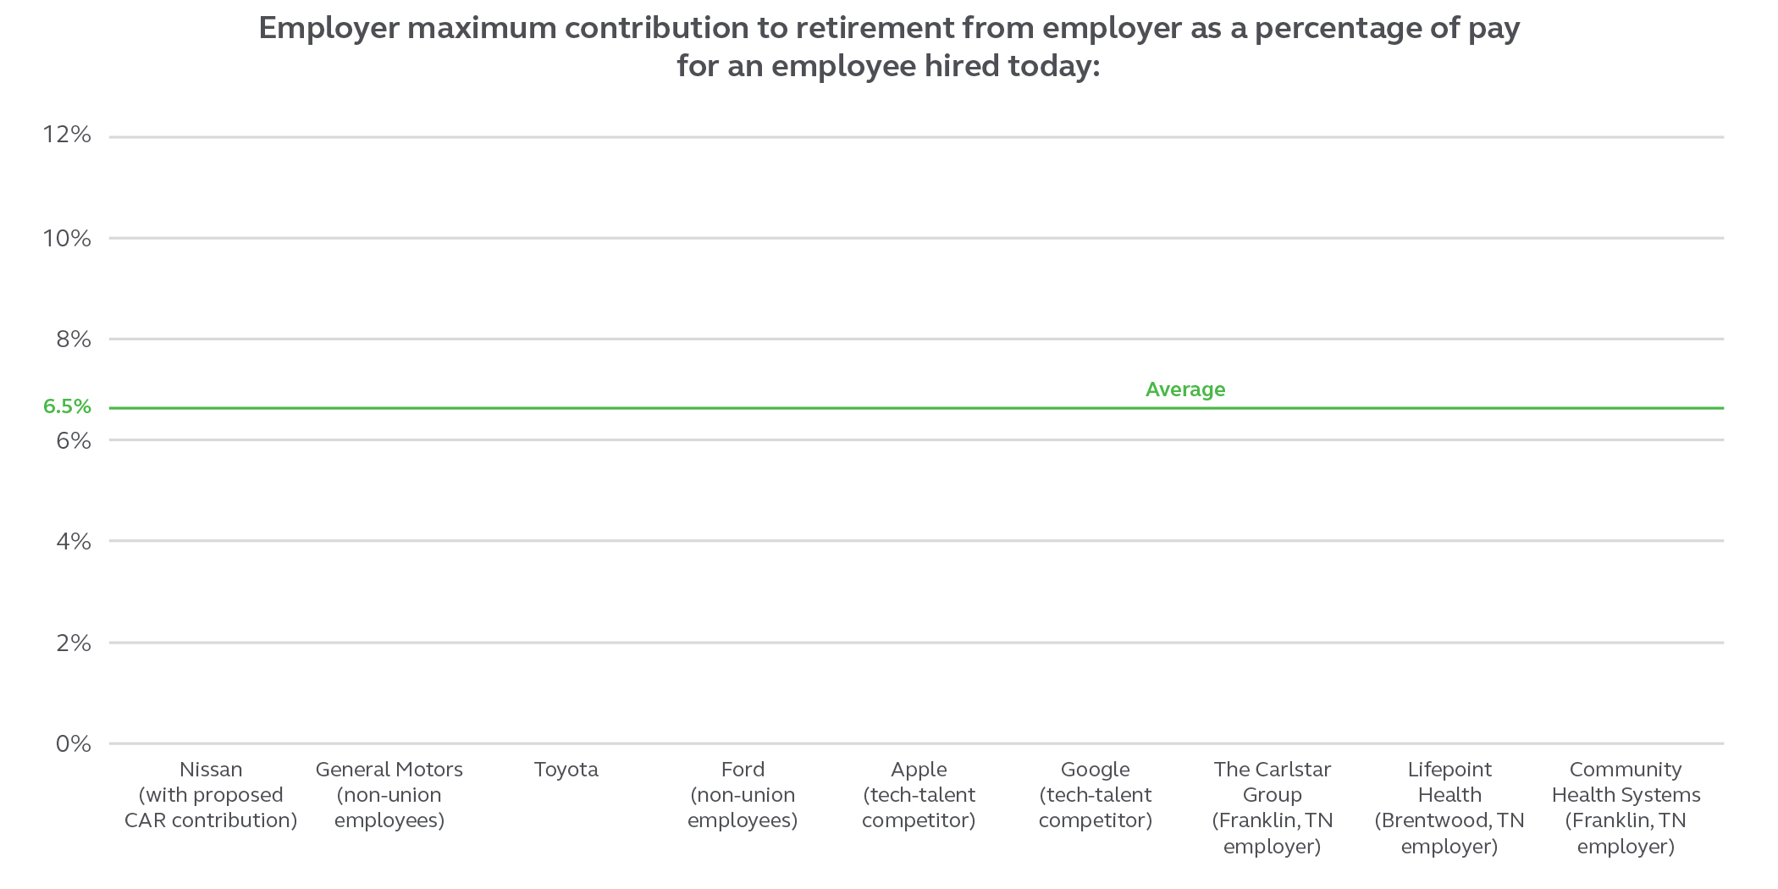Select The Carlstar Group label
1778x889 pixels.
pyautogui.click(x=1272, y=807)
